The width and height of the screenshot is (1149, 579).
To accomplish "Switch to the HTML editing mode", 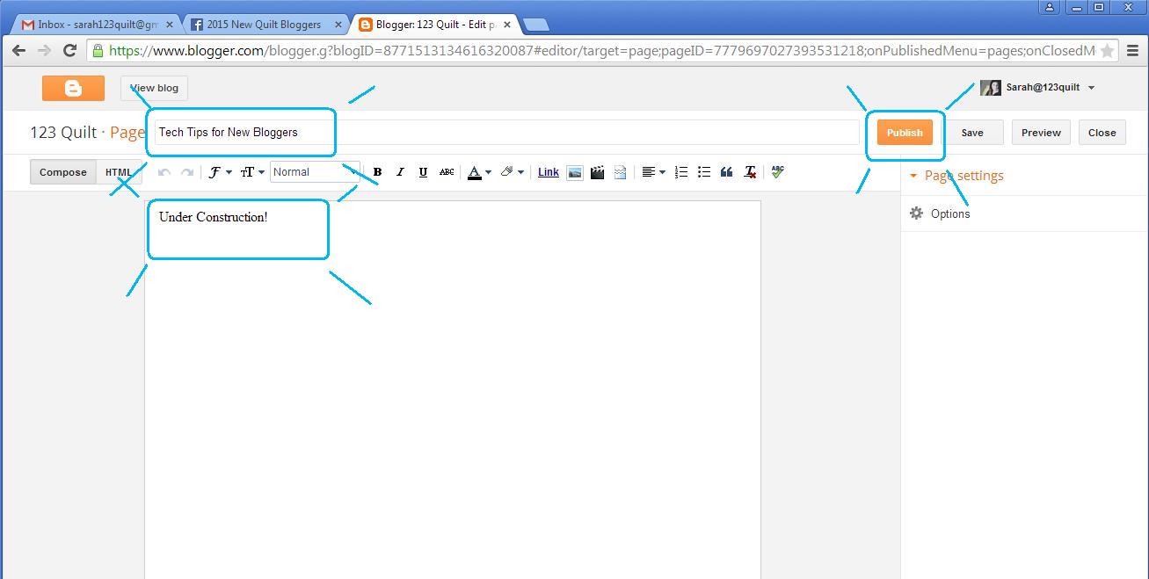I will pos(119,171).
